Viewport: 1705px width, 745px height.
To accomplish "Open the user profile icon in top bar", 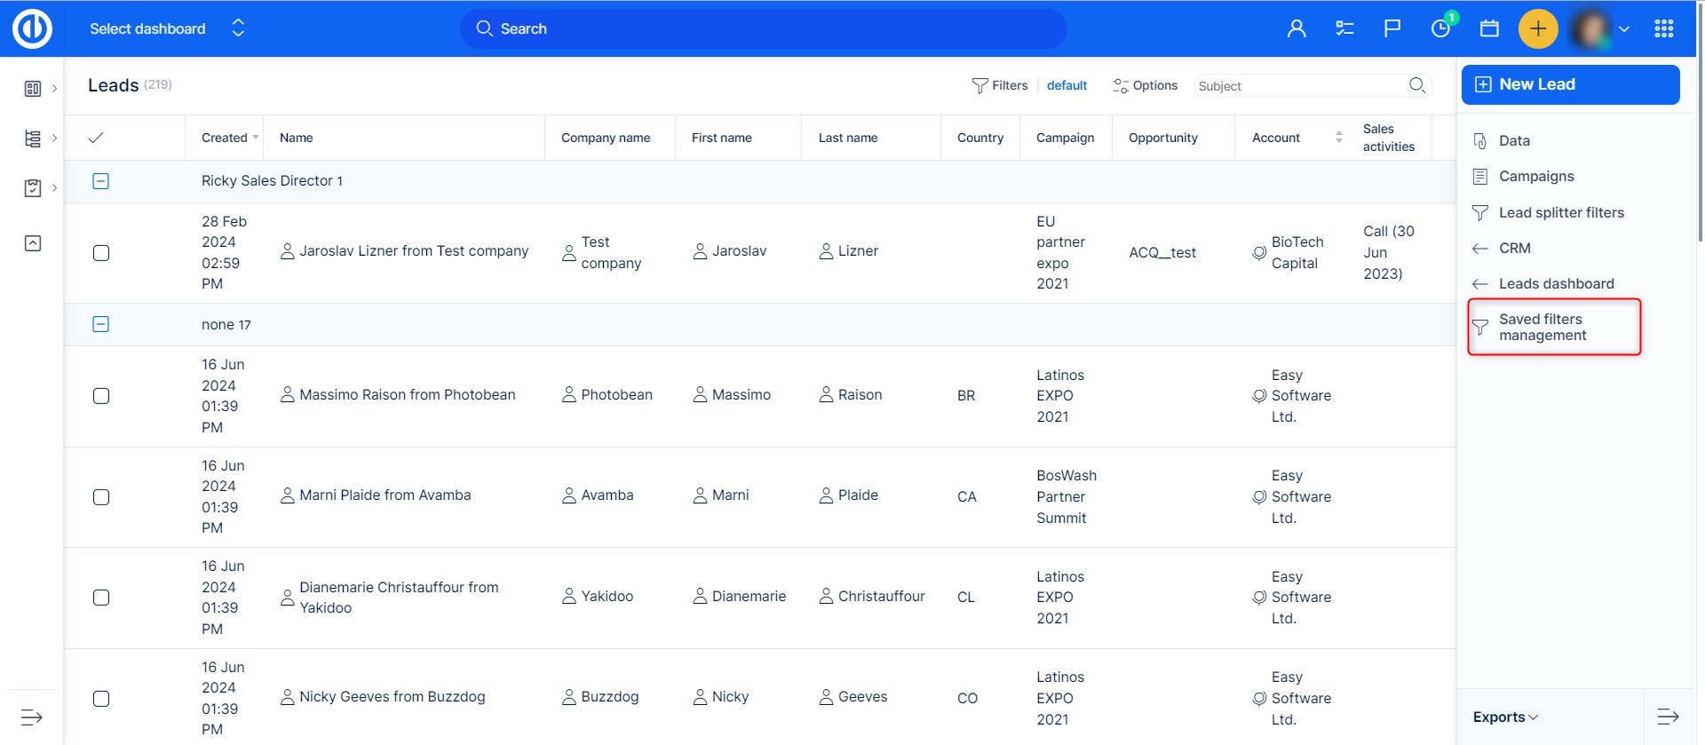I will [x=1297, y=28].
